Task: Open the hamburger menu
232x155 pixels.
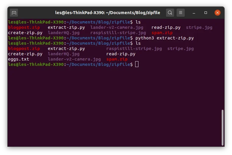Action: (181, 13)
